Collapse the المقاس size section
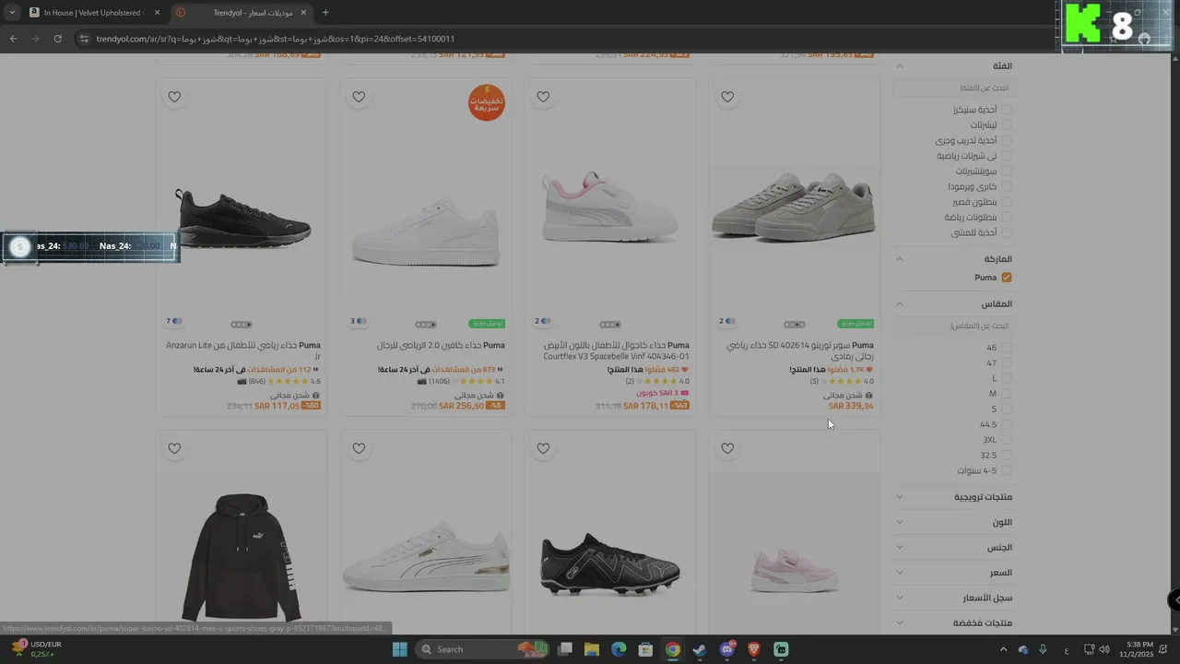Image resolution: width=1180 pixels, height=664 pixels. (x=900, y=304)
